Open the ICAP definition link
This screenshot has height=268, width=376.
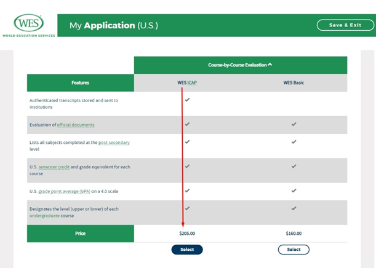[192, 82]
